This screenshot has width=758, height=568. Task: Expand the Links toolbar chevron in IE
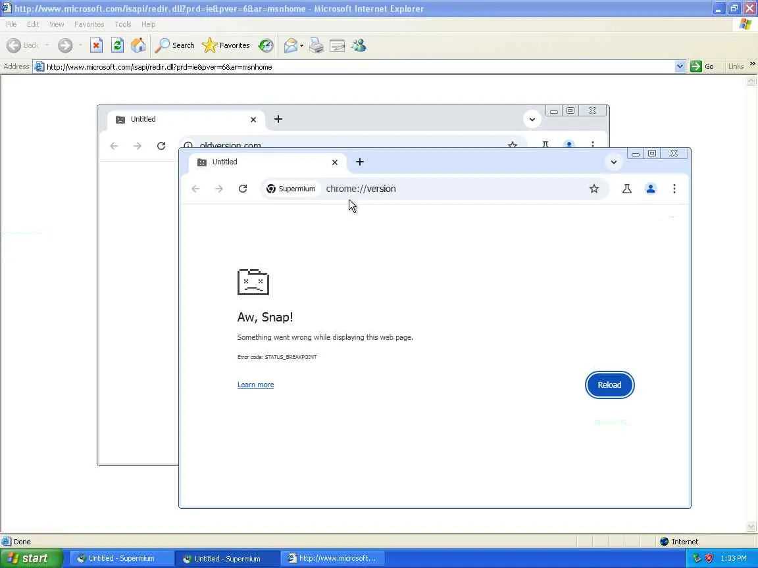point(752,64)
